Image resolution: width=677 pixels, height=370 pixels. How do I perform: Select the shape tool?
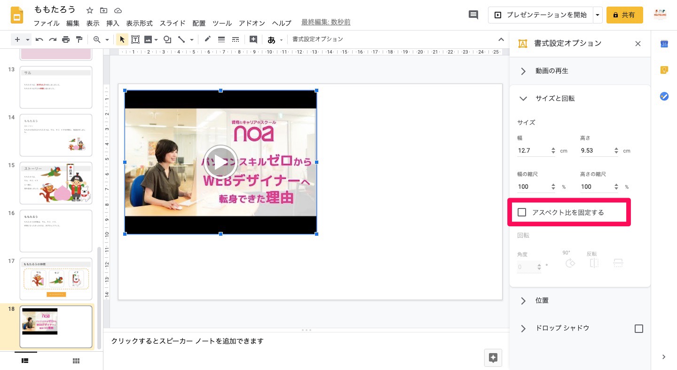[167, 39]
